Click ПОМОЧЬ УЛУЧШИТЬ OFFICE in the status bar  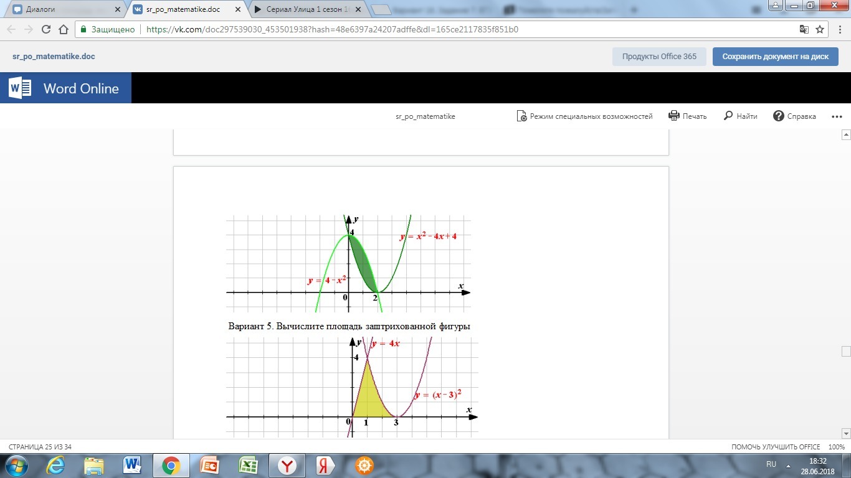776,447
